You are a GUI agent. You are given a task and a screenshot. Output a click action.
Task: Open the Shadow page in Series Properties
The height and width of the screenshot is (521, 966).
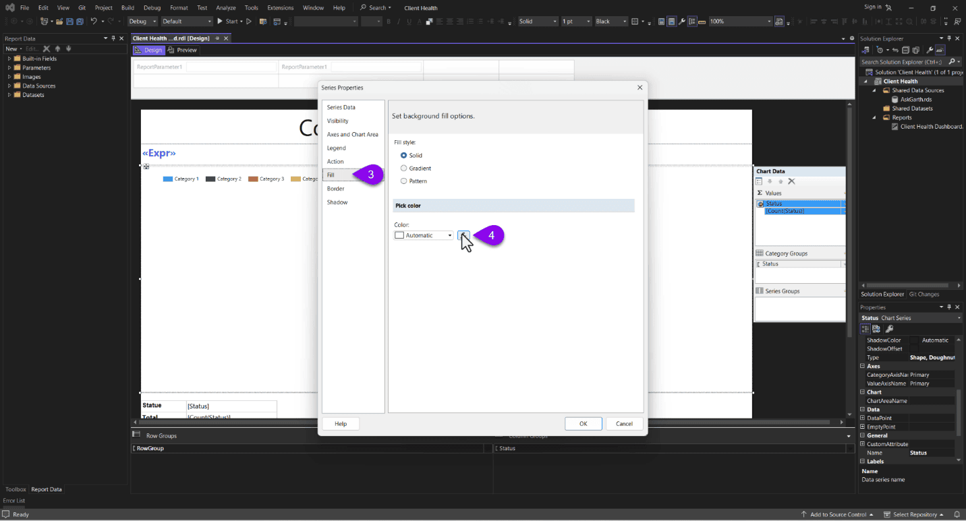[337, 202]
